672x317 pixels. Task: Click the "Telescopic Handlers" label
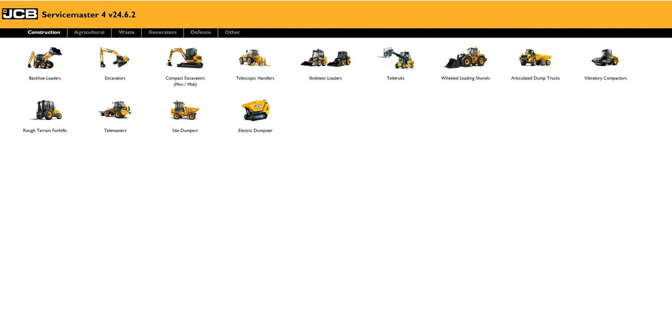click(255, 78)
